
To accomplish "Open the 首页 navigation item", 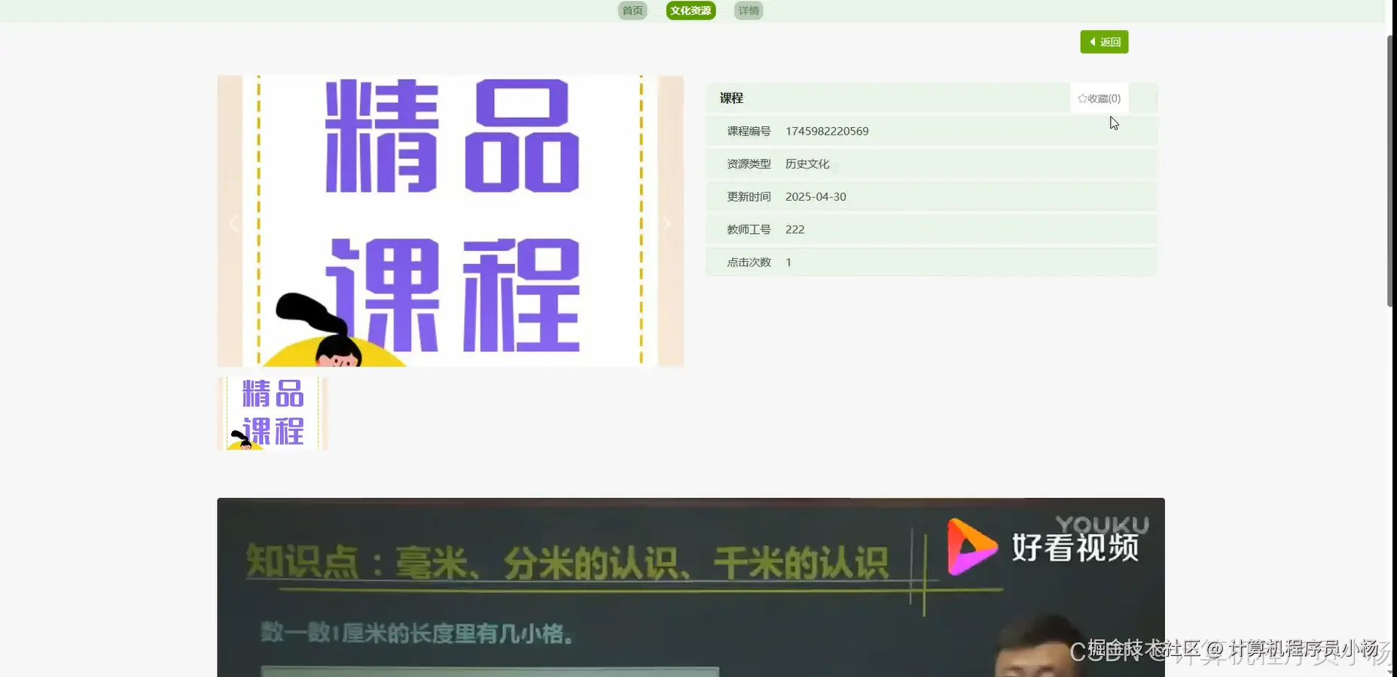I will pos(631,11).
